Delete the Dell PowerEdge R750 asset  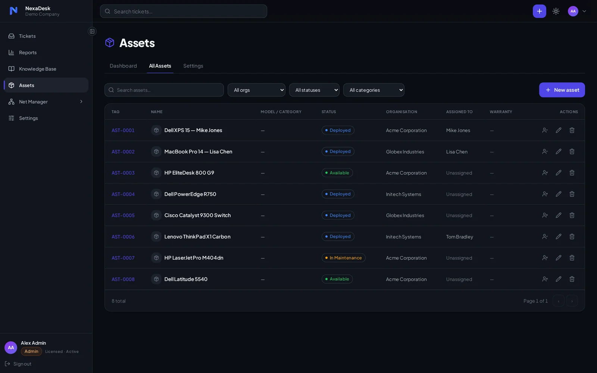pos(572,194)
